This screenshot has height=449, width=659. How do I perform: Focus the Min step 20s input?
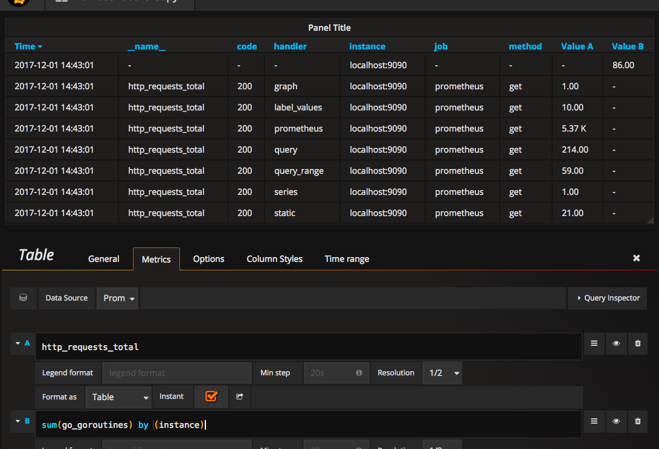pyautogui.click(x=336, y=373)
